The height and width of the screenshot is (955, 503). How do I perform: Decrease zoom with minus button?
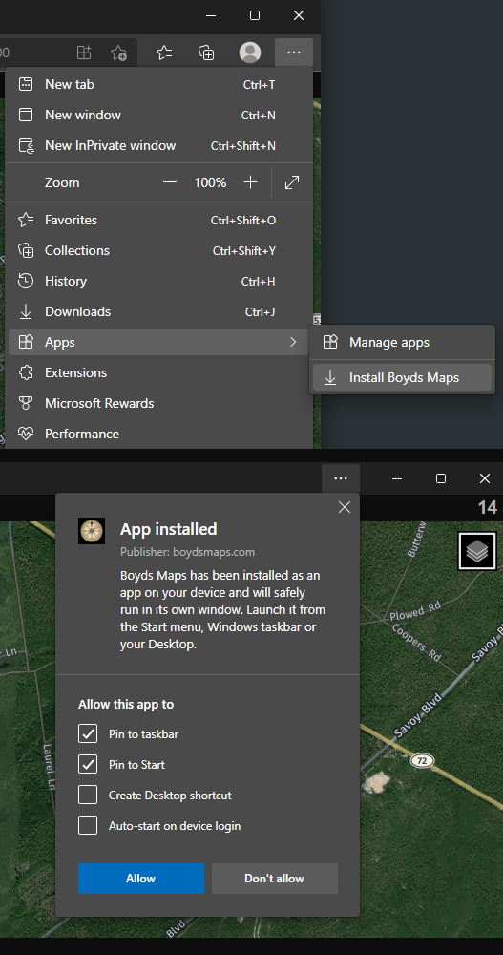tap(170, 182)
